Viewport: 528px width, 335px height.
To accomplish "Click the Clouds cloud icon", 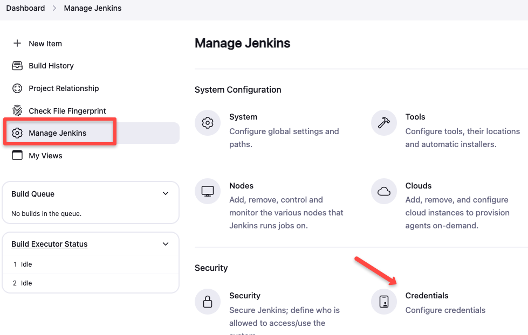I will coord(383,191).
